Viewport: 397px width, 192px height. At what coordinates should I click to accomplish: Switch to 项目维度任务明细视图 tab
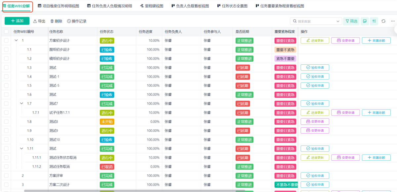click(59, 6)
